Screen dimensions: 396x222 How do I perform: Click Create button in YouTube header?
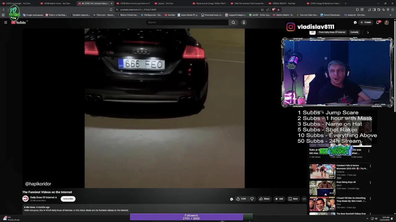click(366, 22)
